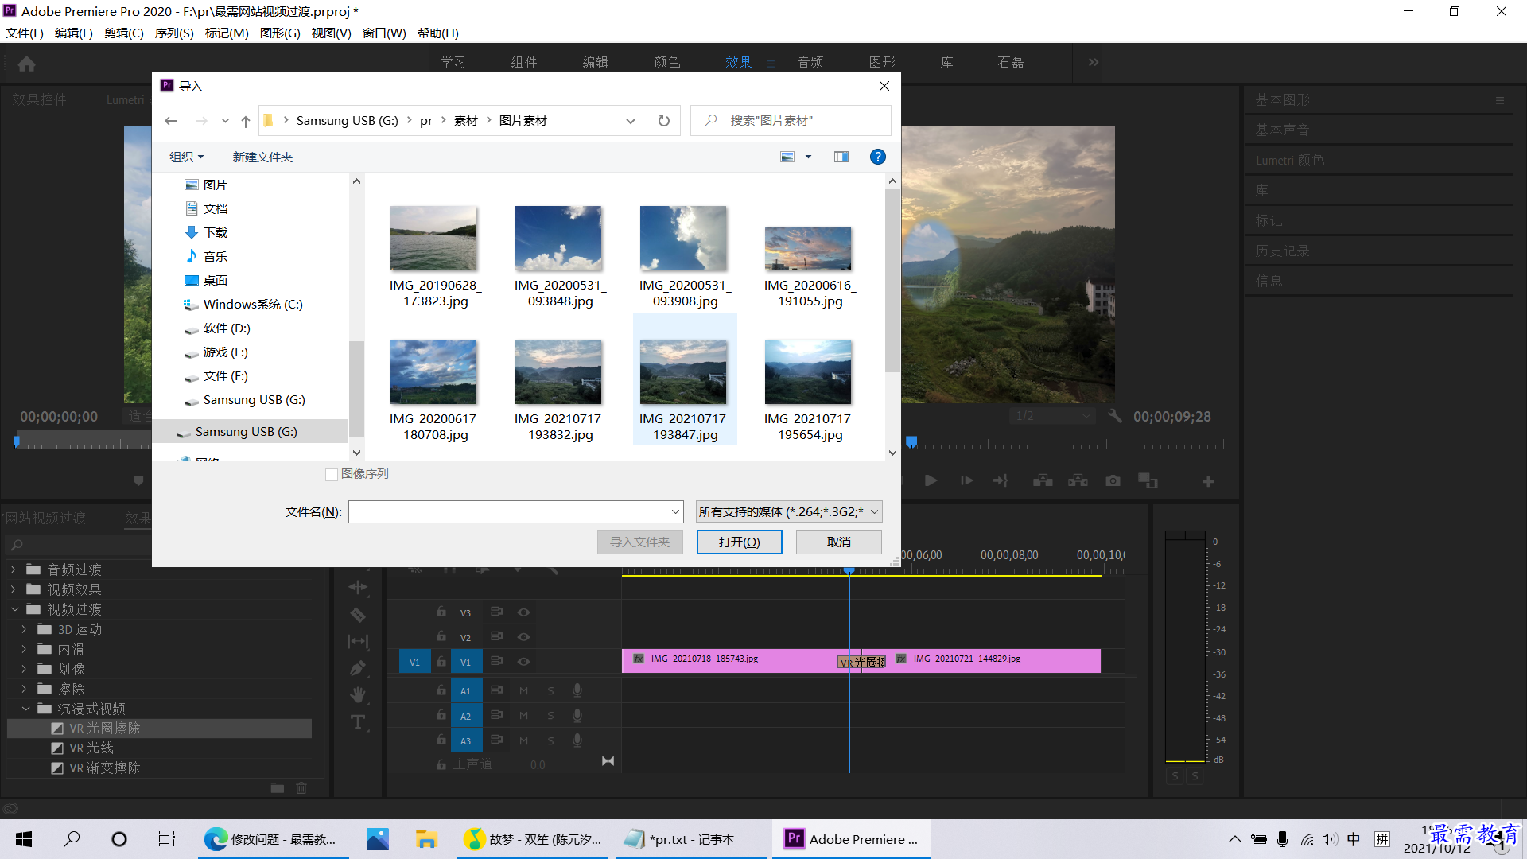Open the view options dropdown arrow
1527x859 pixels.
tap(808, 157)
